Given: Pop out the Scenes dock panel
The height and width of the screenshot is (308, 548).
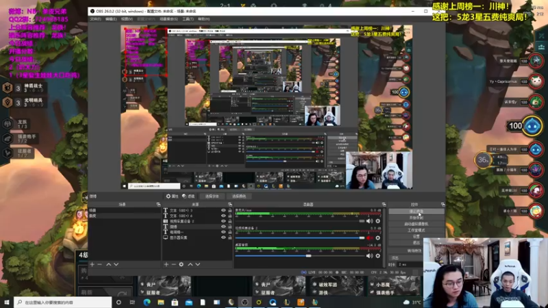Looking at the screenshot, I should point(158,204).
